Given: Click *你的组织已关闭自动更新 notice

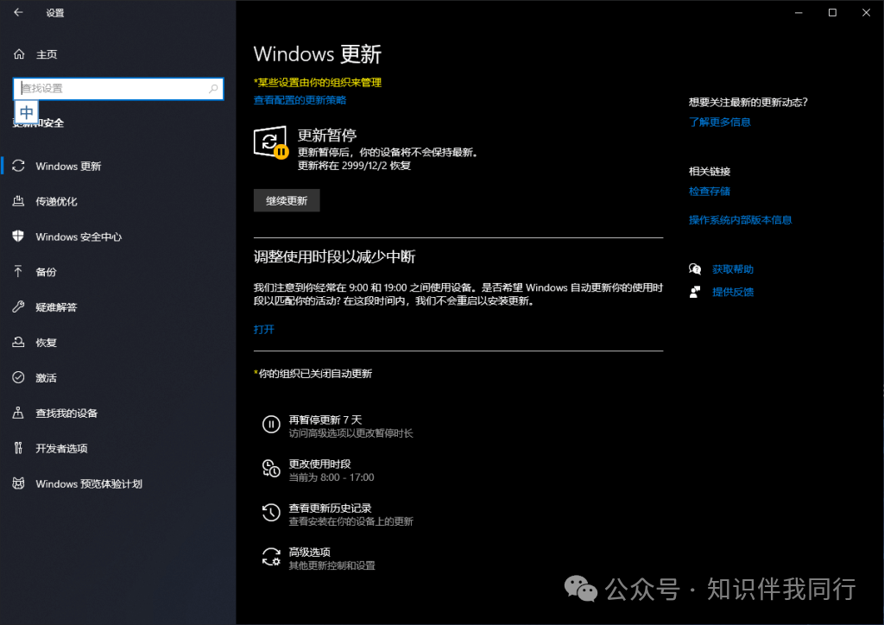Looking at the screenshot, I should pos(313,374).
